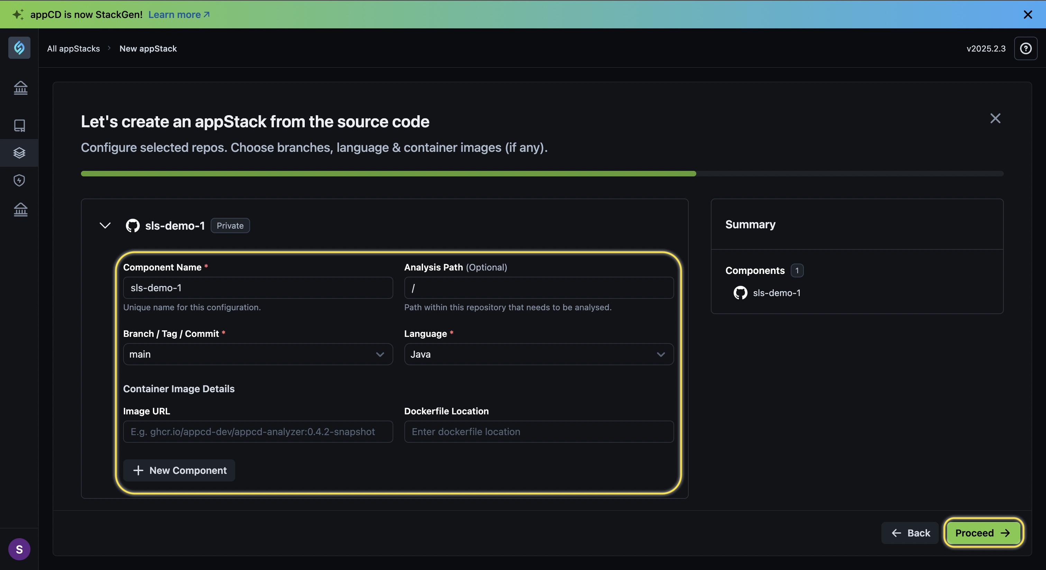Focus the Image URL field

tap(258, 432)
